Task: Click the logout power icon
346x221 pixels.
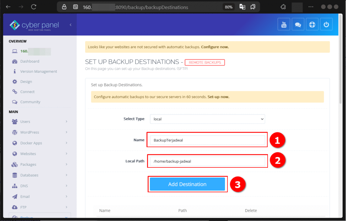Action: [326, 24]
